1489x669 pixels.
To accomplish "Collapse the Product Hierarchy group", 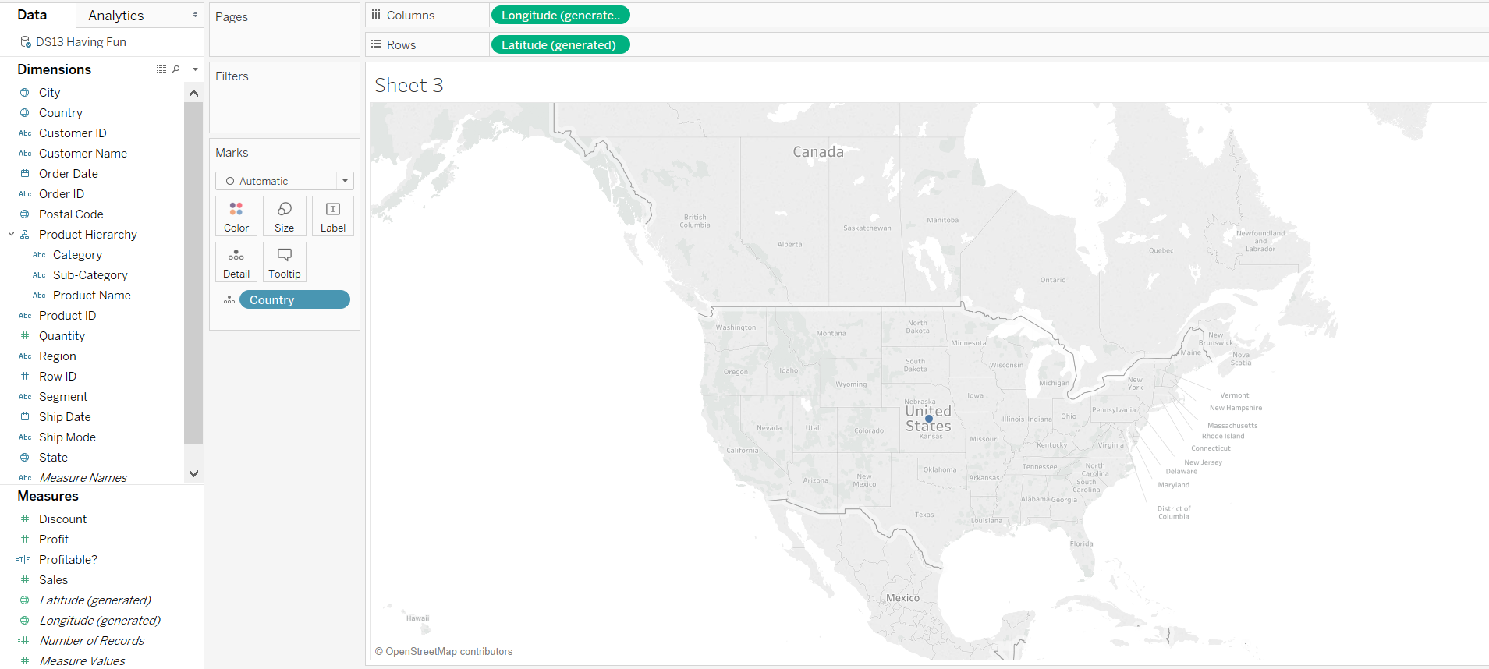I will pyautogui.click(x=12, y=234).
